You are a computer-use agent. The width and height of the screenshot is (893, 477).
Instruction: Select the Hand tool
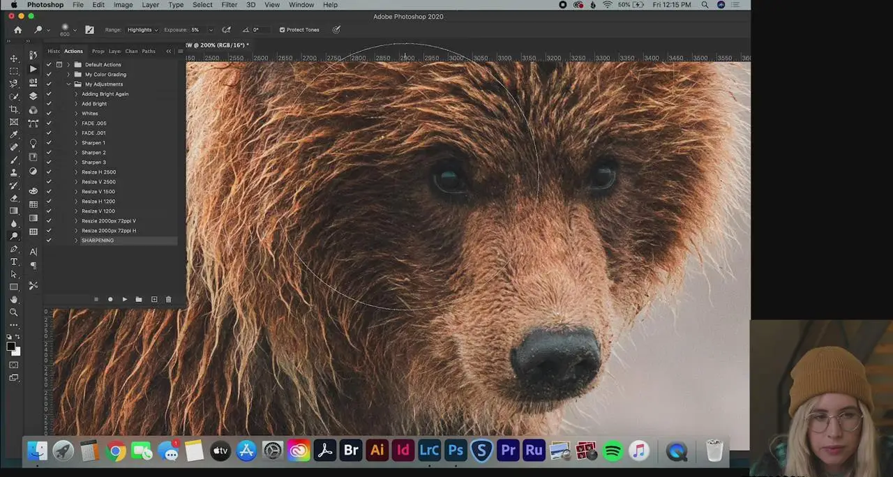pyautogui.click(x=13, y=300)
